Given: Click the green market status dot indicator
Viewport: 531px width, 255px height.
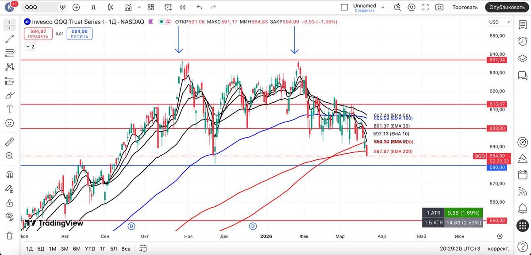Looking at the screenshot, I should [x=162, y=22].
